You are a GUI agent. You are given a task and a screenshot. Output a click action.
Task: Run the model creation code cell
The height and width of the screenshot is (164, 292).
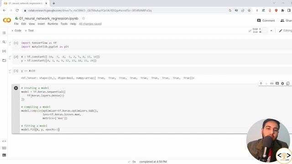click(16, 88)
